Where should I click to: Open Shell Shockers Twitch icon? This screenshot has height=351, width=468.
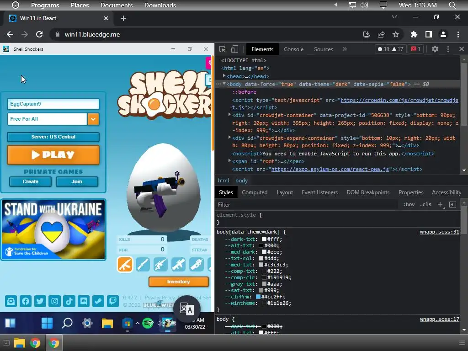pos(113,301)
